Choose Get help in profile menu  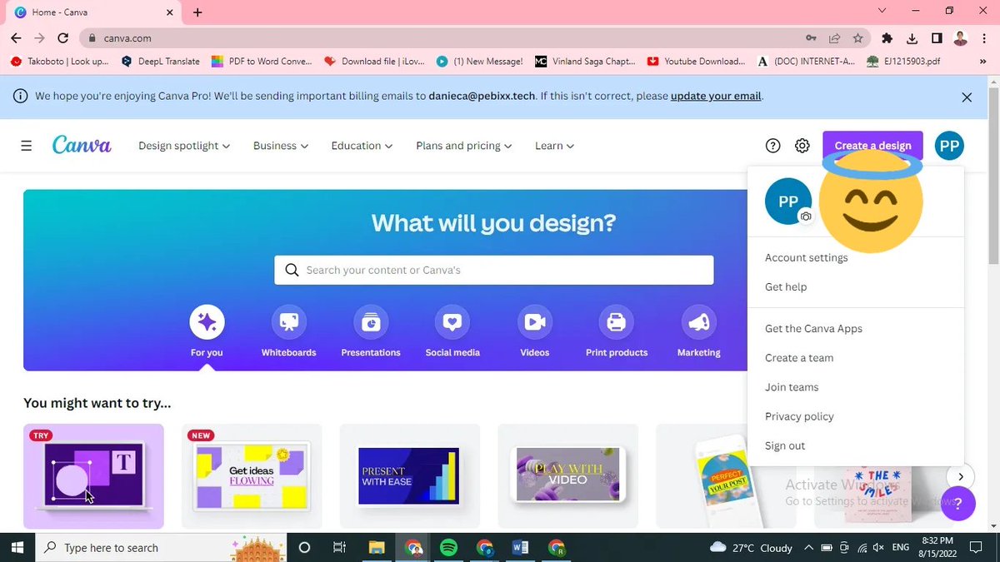pos(786,287)
